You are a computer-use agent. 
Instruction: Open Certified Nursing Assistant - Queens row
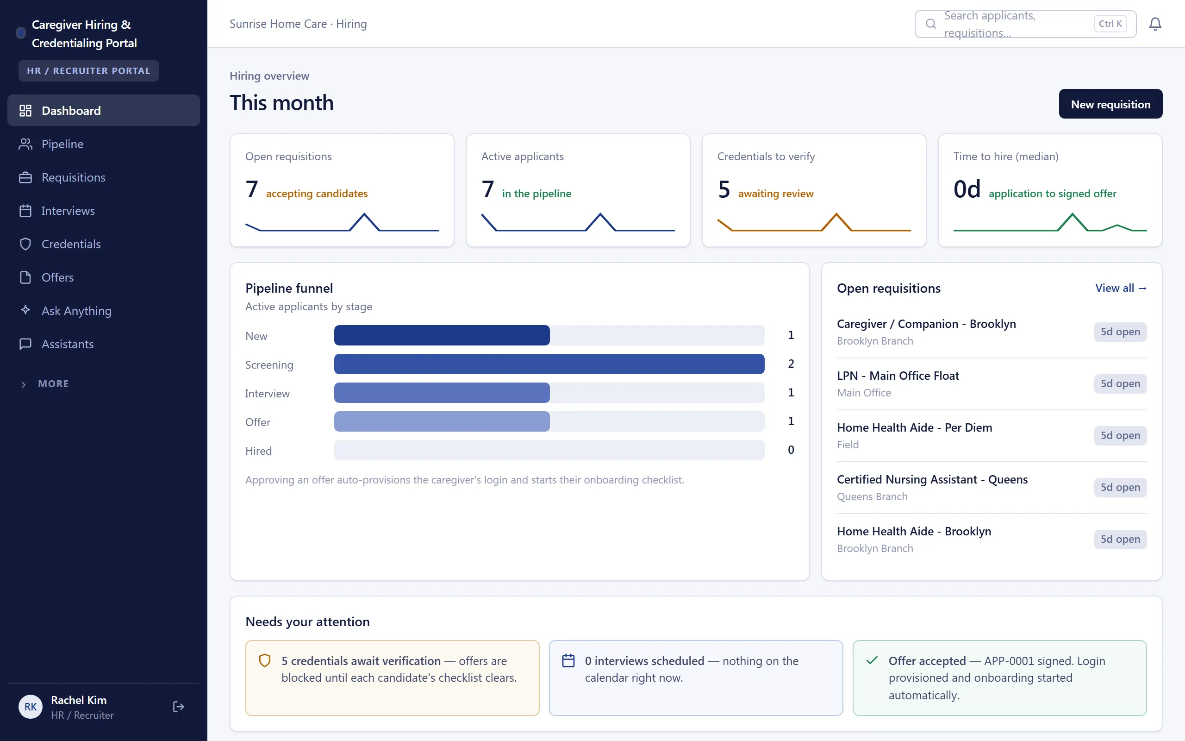coord(992,488)
